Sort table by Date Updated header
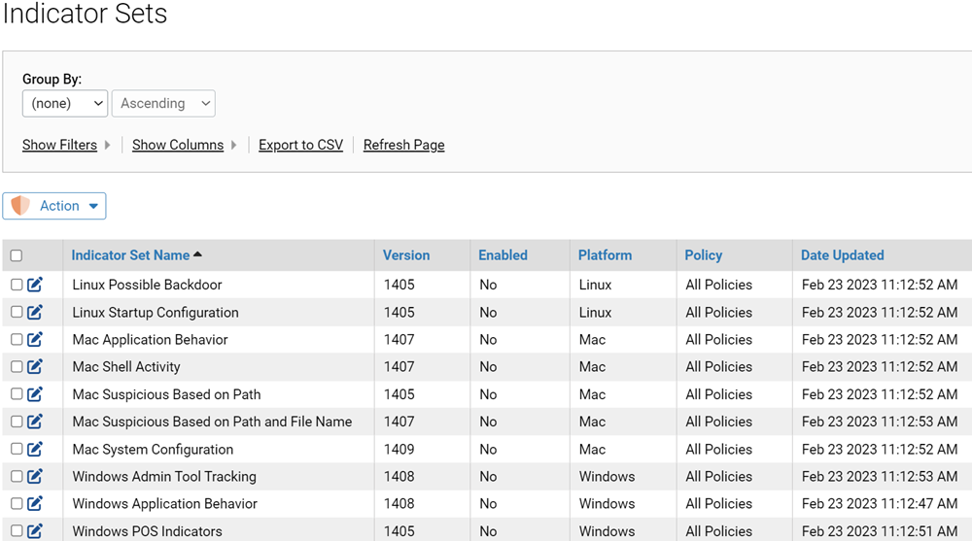 (x=842, y=255)
